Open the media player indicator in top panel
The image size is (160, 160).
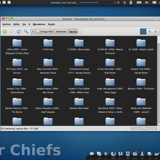point(131,2)
